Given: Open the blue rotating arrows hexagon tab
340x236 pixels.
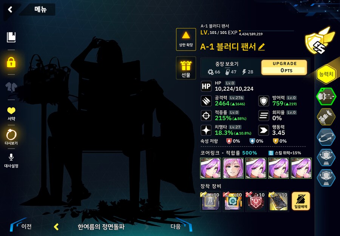Looking at the screenshot, I should pyautogui.click(x=326, y=137).
